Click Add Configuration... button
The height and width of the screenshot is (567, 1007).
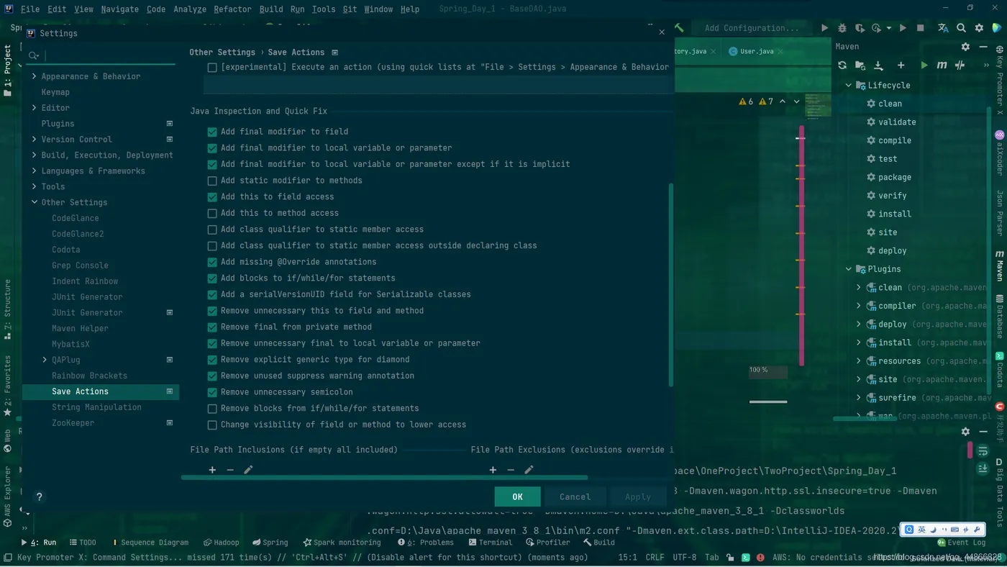(752, 28)
